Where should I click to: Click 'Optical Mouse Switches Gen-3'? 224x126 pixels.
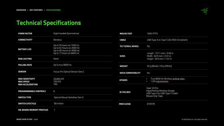(x=69, y=97)
